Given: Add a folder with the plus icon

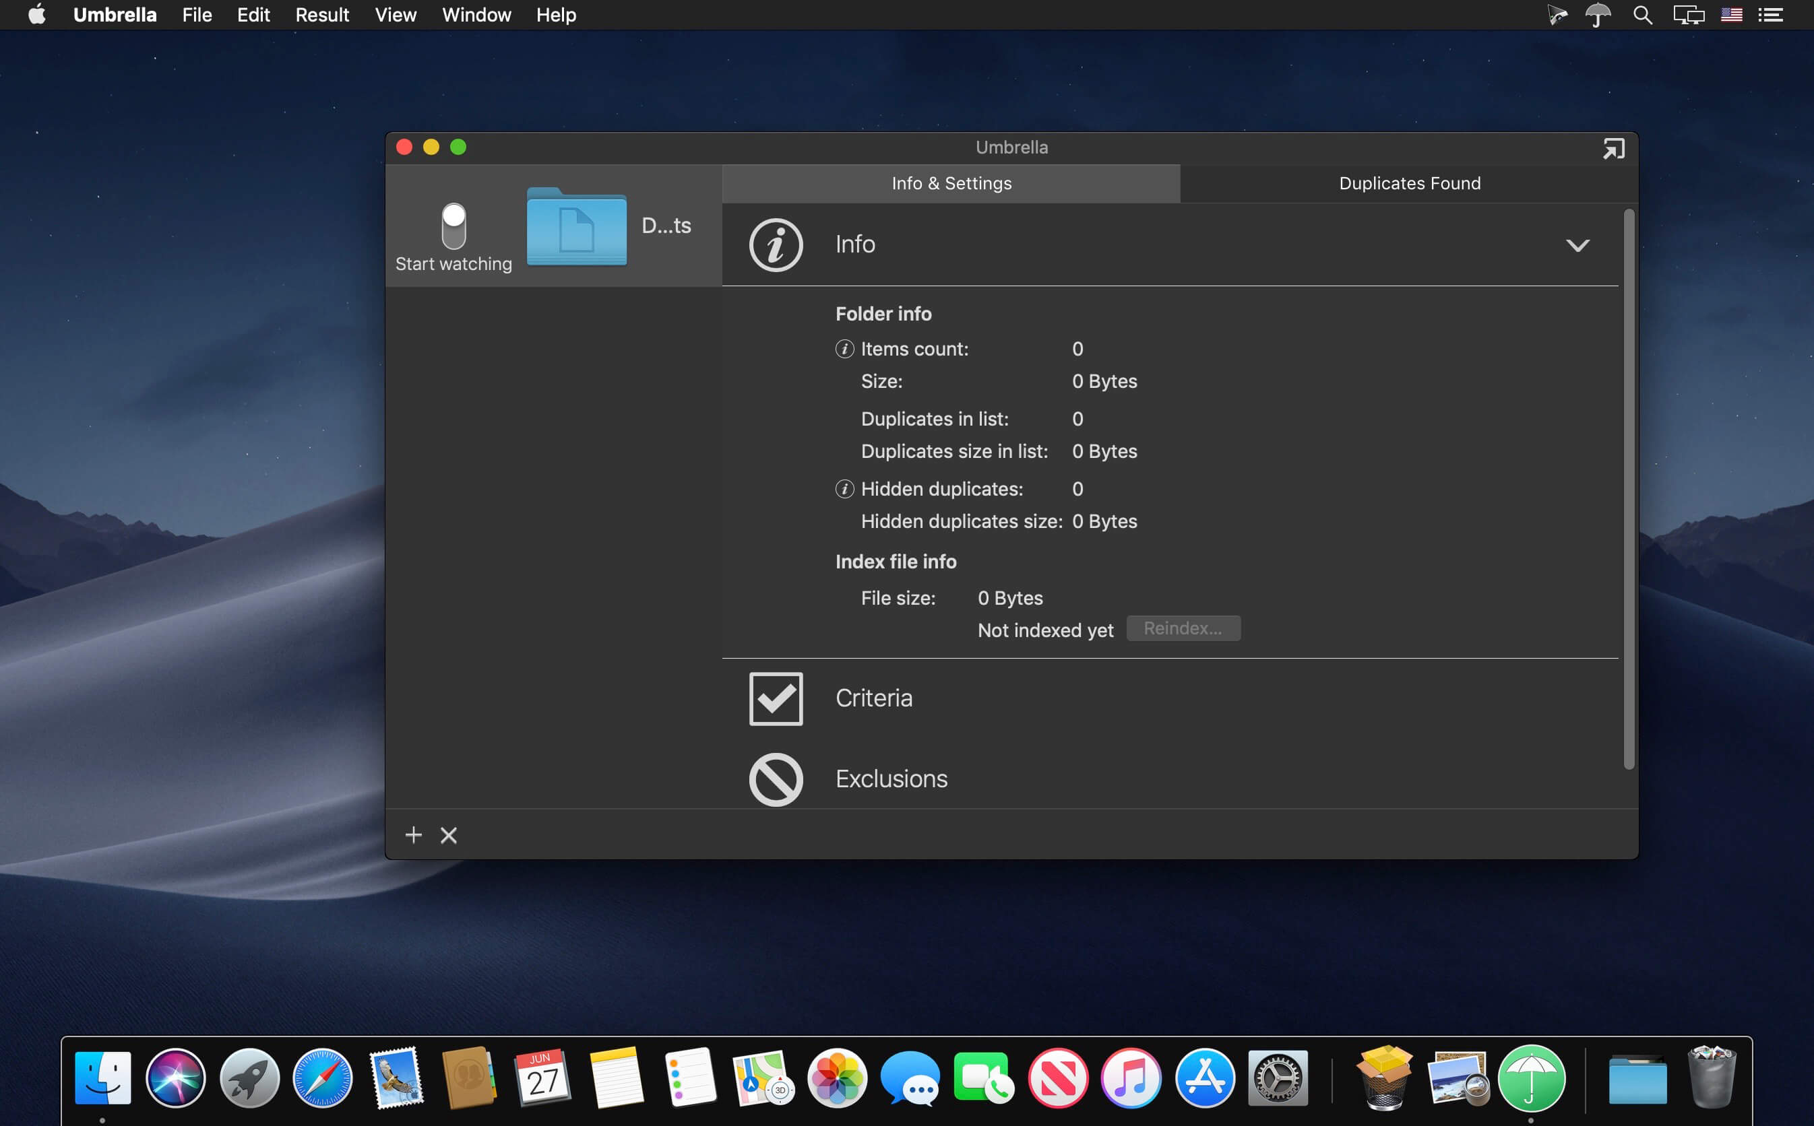Looking at the screenshot, I should [414, 835].
